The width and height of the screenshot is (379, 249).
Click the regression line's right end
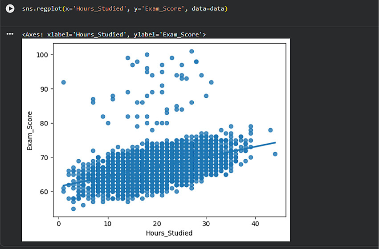[275, 143]
